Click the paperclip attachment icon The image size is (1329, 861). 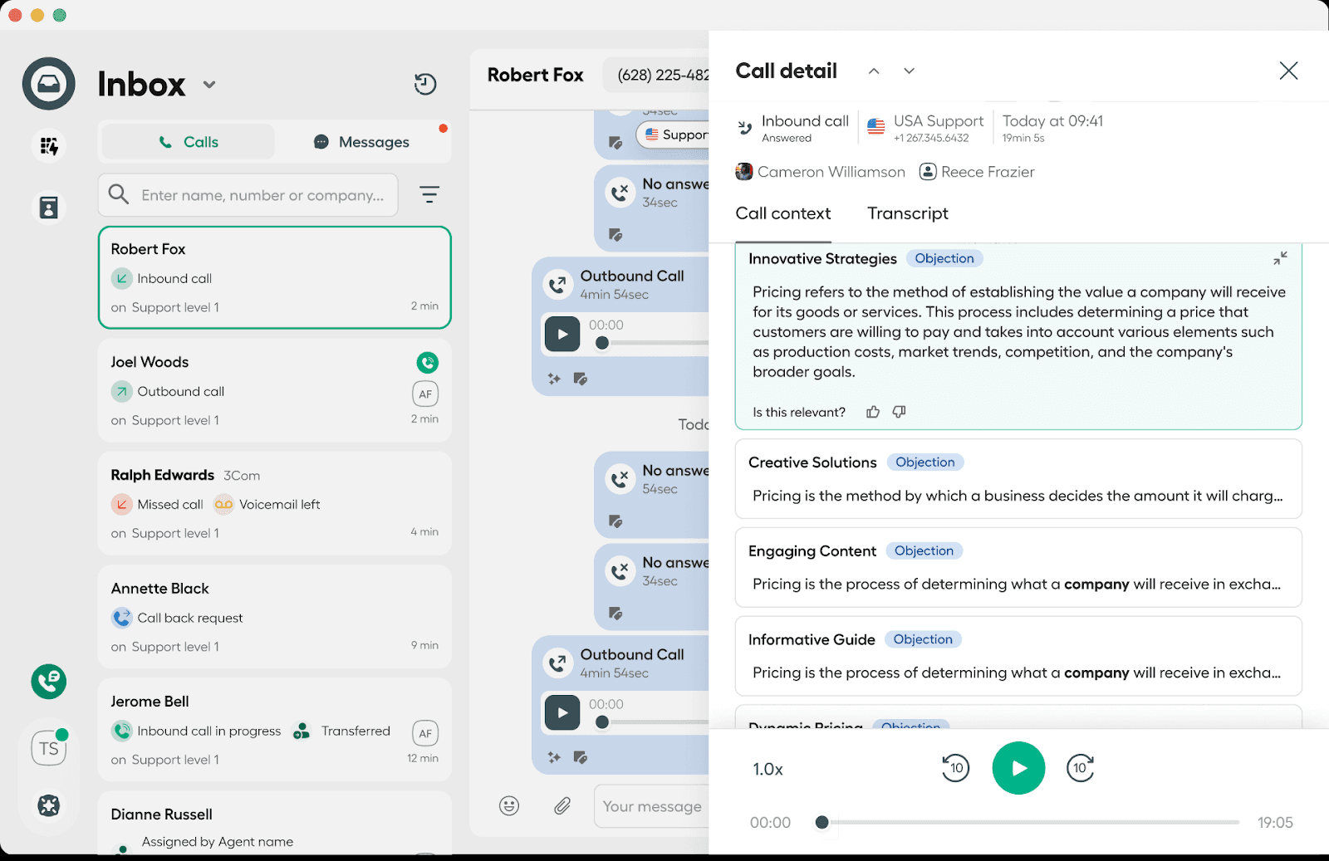(562, 805)
